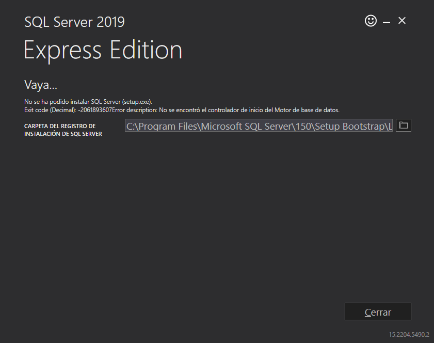Image resolution: width=434 pixels, height=343 pixels.
Task: Click the Exit code error description line
Action: 182,110
